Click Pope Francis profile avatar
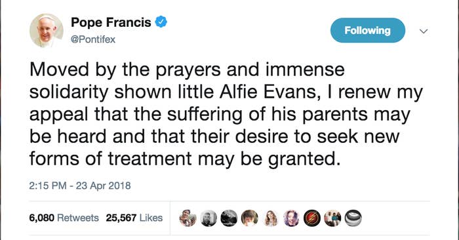The image size is (459, 240). click(x=47, y=30)
